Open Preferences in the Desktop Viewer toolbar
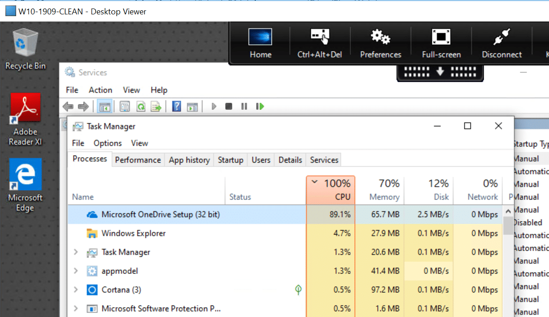 tap(380, 43)
